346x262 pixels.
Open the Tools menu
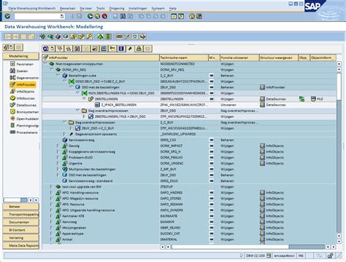(x=101, y=8)
